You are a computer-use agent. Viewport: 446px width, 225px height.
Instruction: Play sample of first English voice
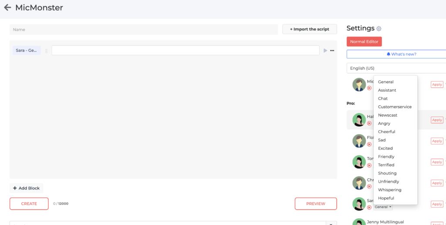tap(369, 88)
